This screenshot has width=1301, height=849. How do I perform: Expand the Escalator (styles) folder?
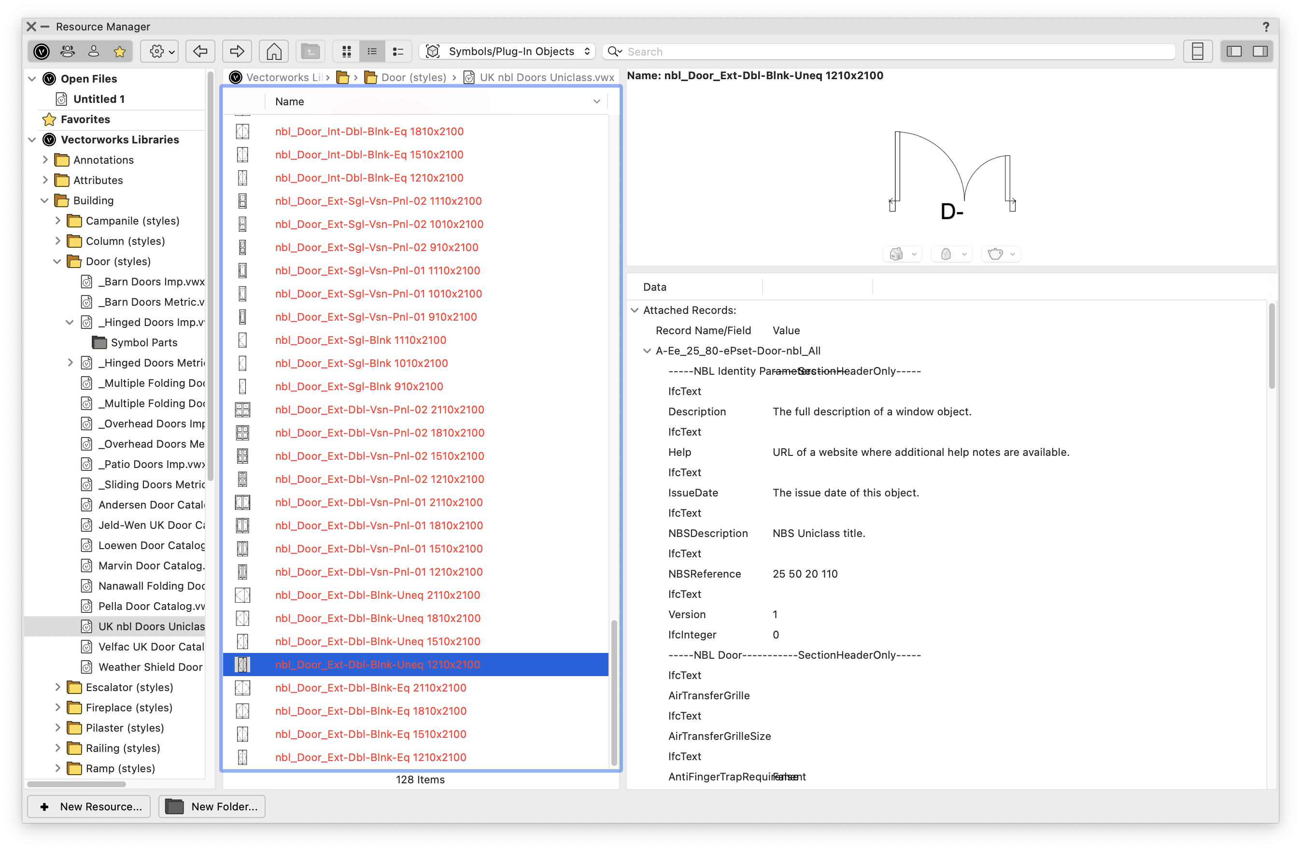[58, 687]
